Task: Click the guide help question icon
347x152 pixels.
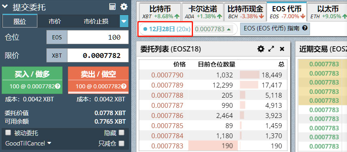Action: [305, 28]
